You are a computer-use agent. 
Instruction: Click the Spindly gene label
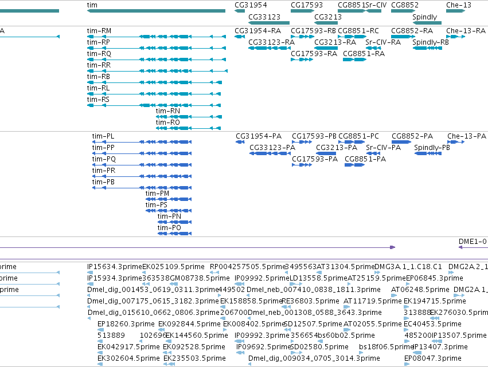point(424,17)
